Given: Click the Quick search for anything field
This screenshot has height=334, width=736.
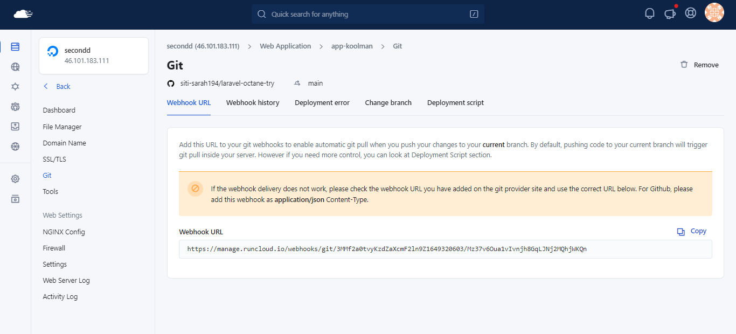Looking at the screenshot, I should point(368,14).
